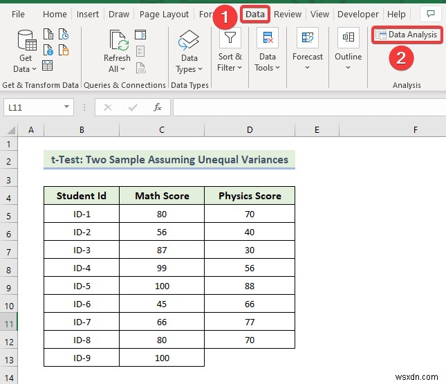Switch to the Home tab
The image size is (446, 384).
[55, 14]
